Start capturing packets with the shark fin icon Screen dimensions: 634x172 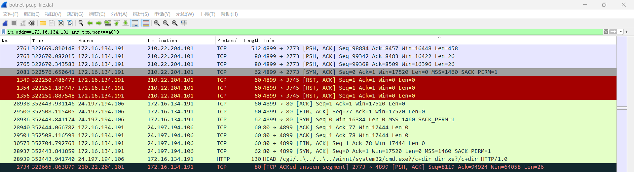point(5,23)
